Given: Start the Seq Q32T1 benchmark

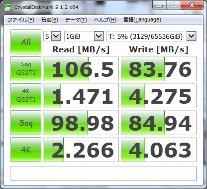Looking at the screenshot, I should tap(26, 69).
